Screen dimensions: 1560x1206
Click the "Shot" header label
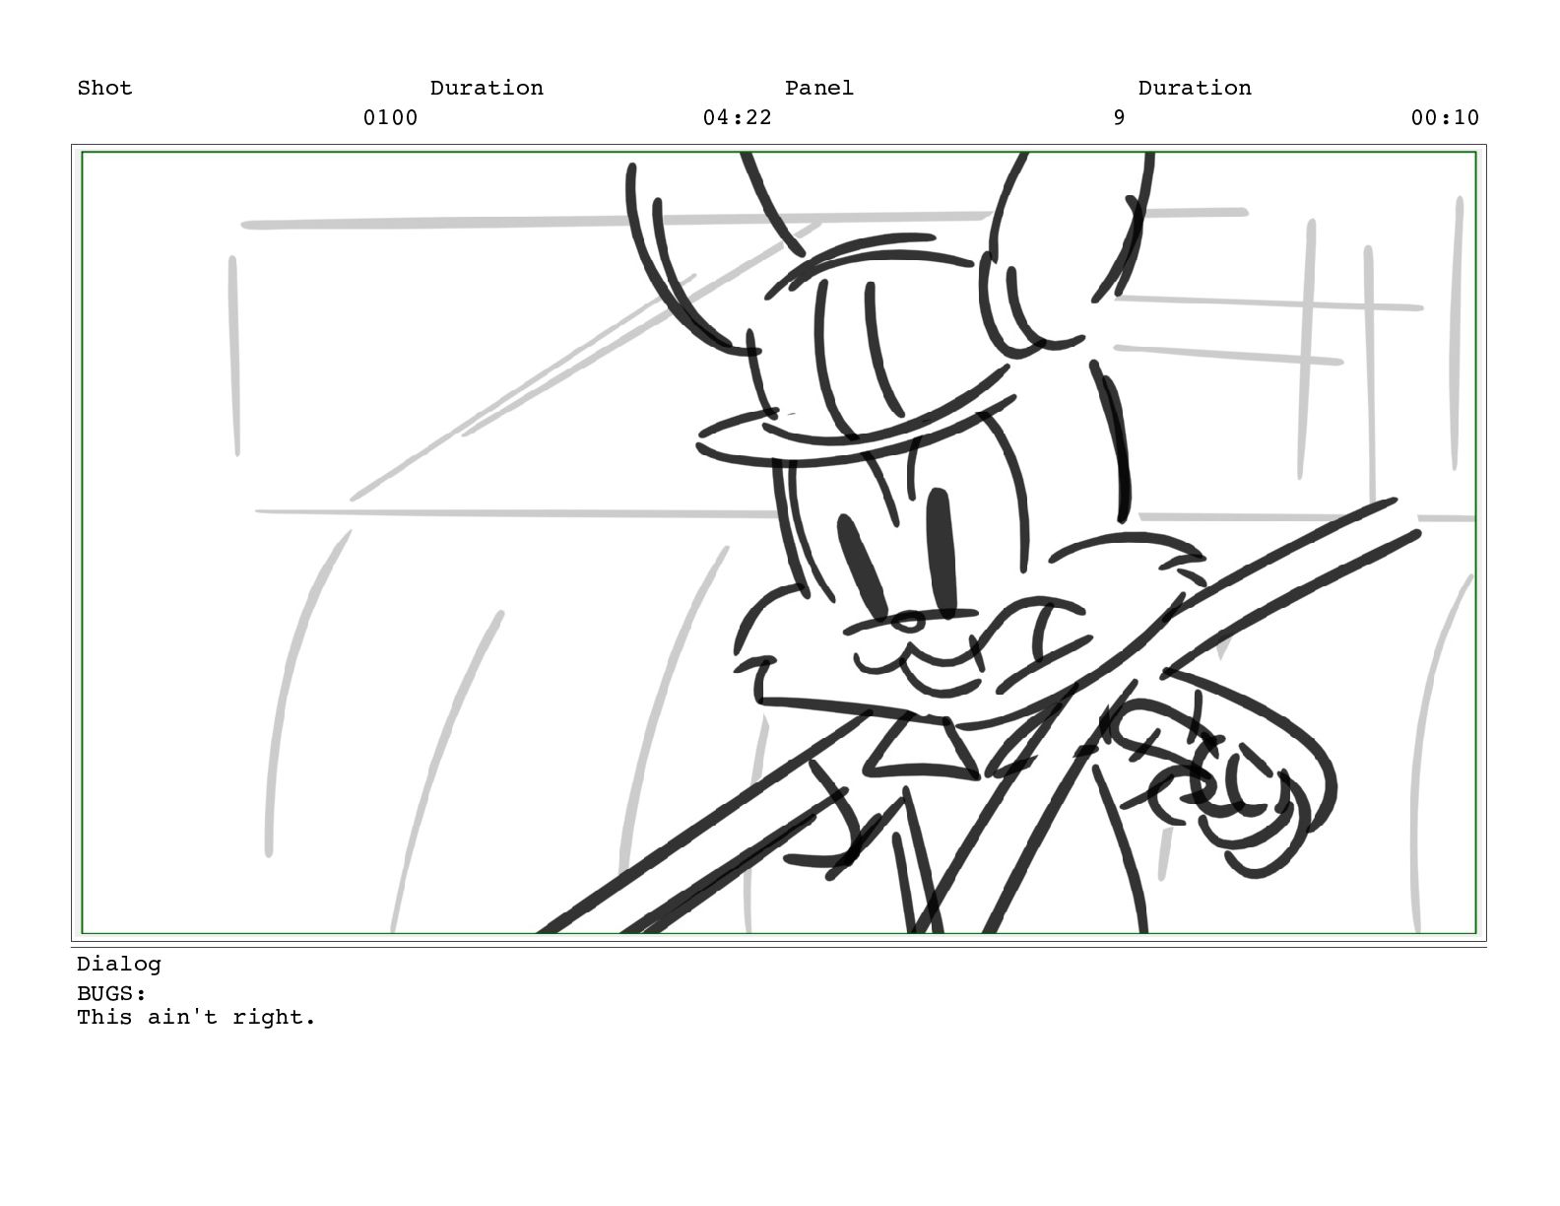[x=104, y=88]
